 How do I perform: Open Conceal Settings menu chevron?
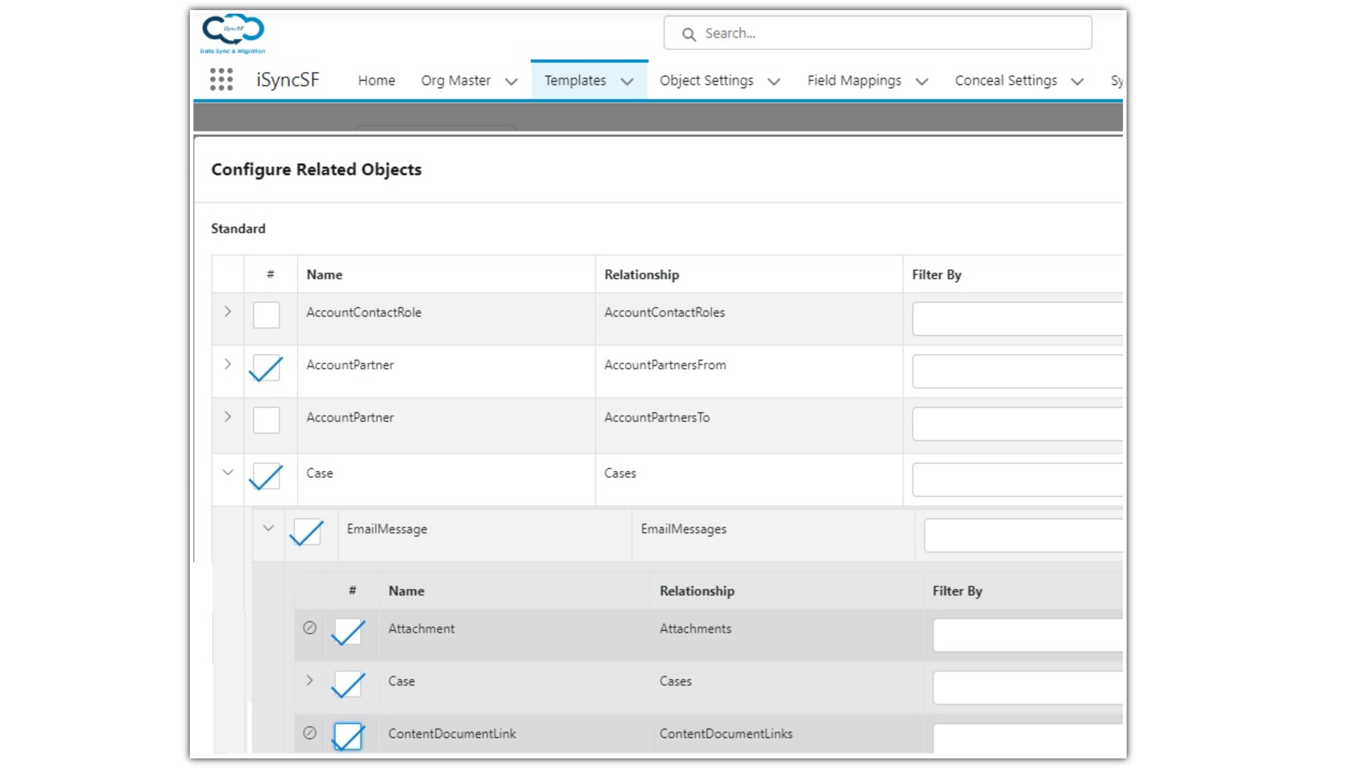[1077, 81]
